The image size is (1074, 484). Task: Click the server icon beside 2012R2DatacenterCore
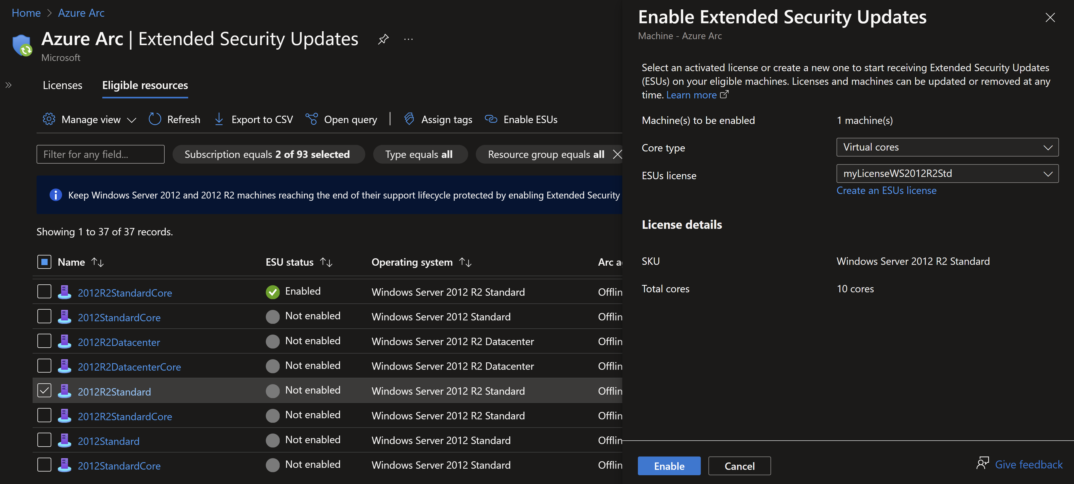[x=64, y=366]
